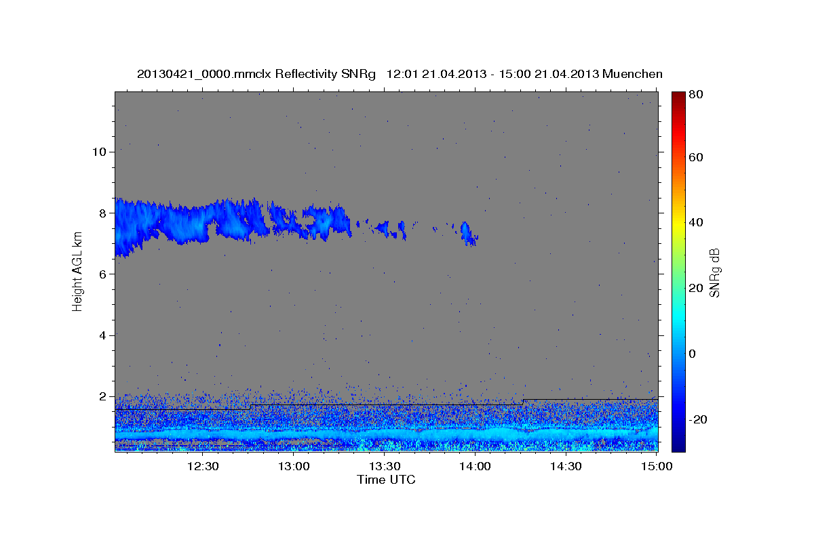814x542 pixels.
Task: Click the height axis label 2
Action: 103,396
